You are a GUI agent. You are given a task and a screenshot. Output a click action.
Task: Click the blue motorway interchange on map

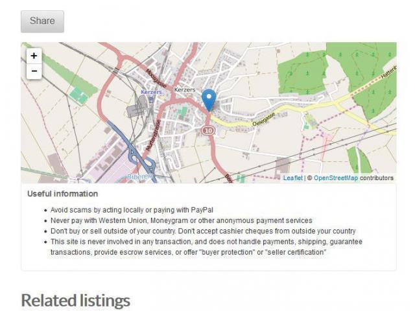pyautogui.click(x=141, y=159)
